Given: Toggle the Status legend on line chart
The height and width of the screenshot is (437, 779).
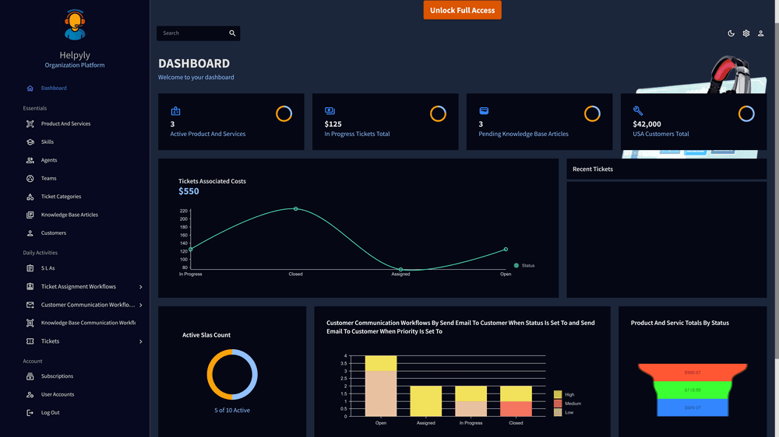Looking at the screenshot, I should click(523, 266).
